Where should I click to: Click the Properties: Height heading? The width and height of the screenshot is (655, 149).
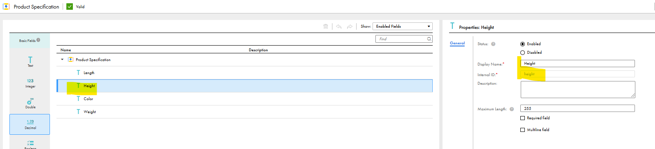[x=477, y=27]
